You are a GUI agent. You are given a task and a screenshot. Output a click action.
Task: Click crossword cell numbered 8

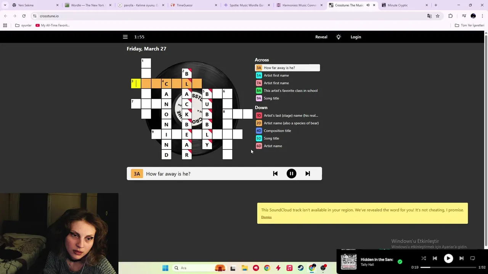click(x=227, y=114)
